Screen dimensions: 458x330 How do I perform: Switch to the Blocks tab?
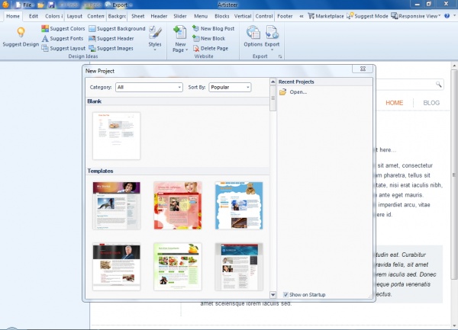click(221, 16)
